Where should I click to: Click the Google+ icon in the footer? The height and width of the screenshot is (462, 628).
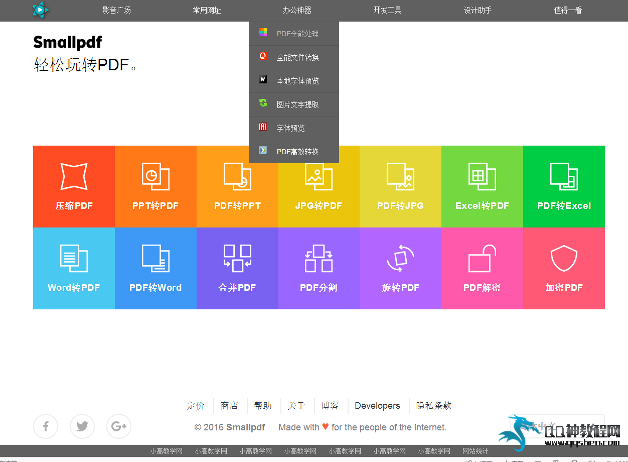[x=119, y=426]
